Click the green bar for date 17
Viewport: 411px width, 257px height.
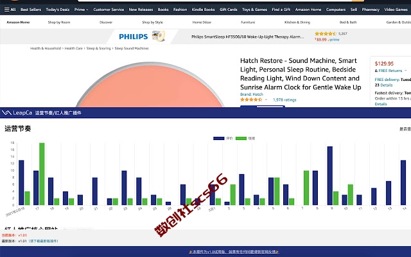(42, 174)
